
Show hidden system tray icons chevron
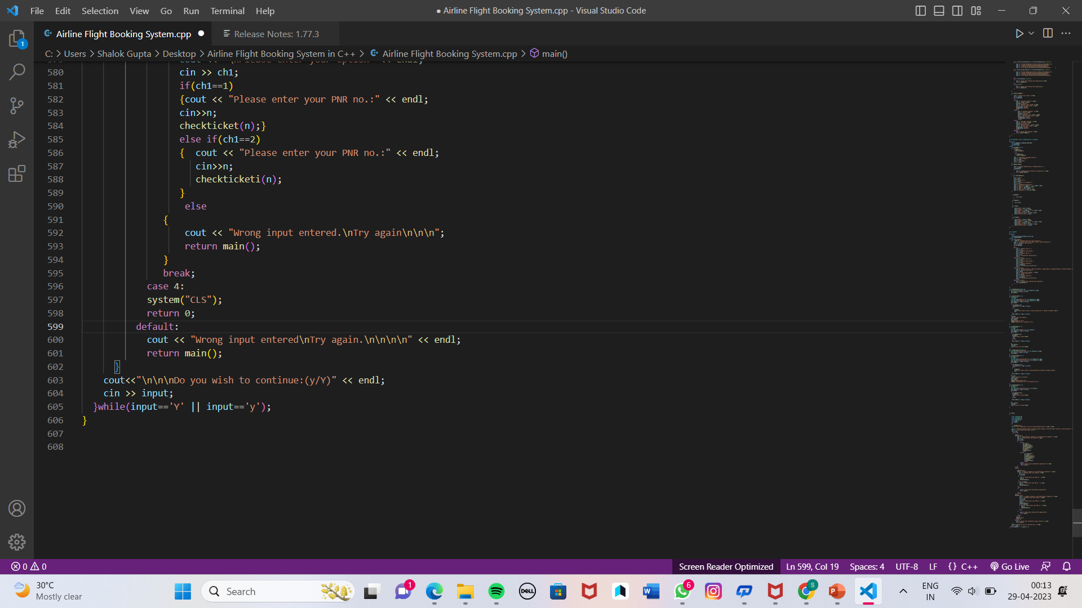tap(903, 591)
